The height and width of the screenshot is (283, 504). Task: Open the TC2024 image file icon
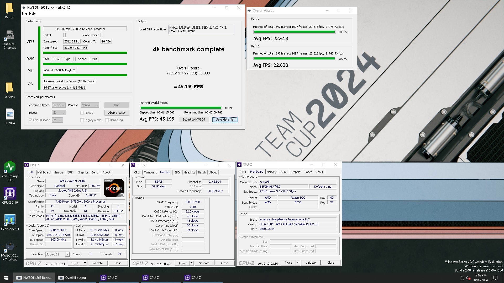click(10, 117)
